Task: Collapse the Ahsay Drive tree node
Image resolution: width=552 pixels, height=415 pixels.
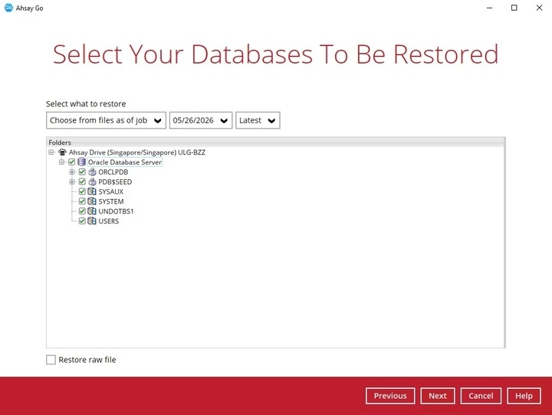Action: (51, 152)
